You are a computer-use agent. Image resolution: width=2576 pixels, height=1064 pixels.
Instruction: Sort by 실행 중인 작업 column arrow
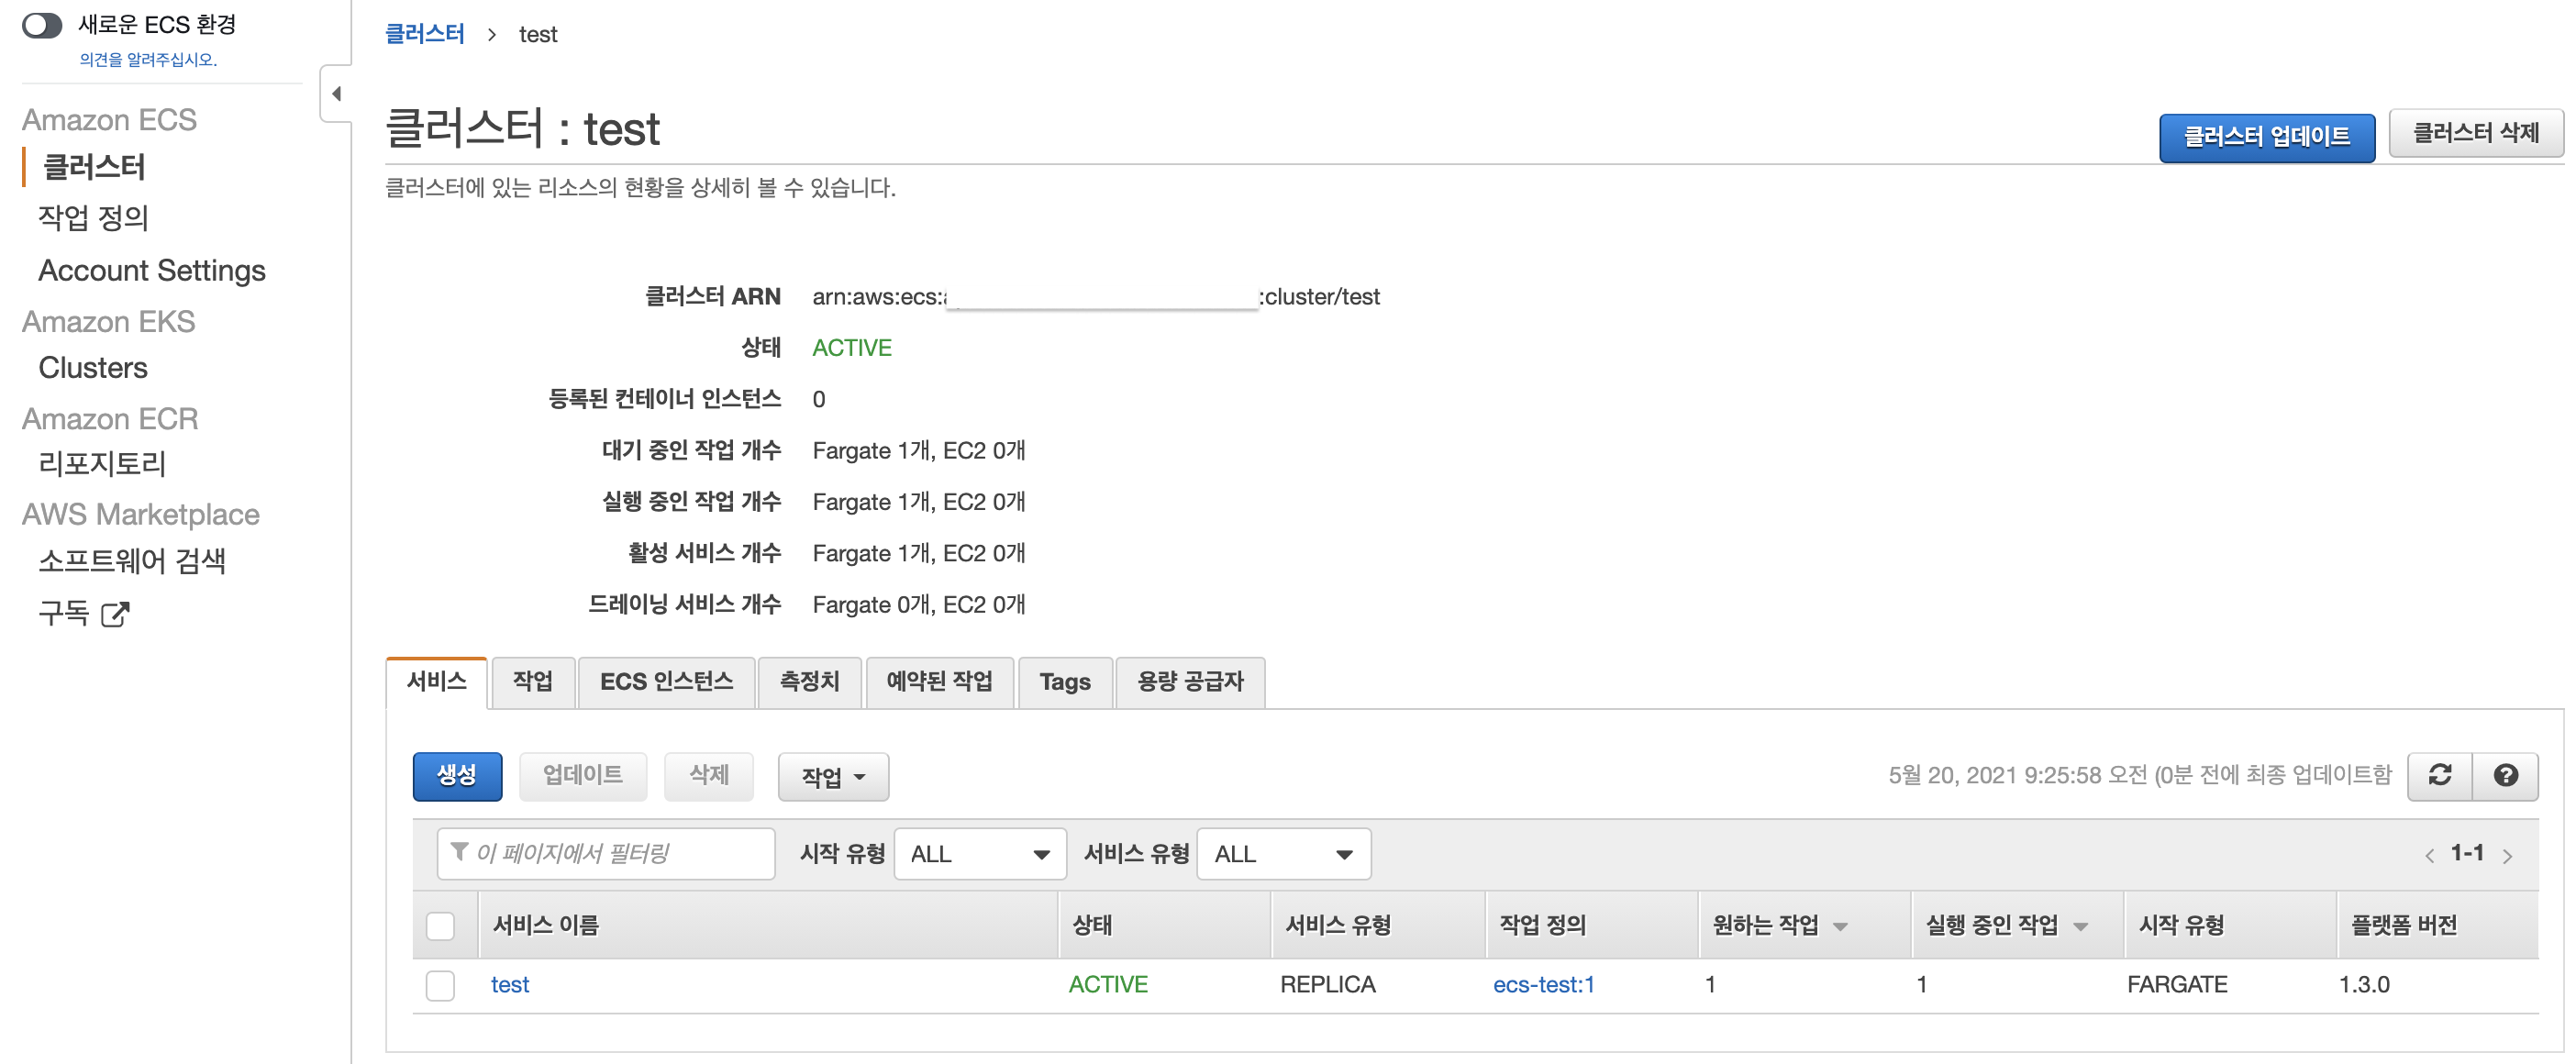(2080, 926)
